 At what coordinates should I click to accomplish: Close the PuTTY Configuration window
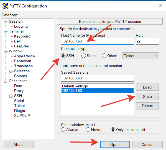[x=160, y=6]
